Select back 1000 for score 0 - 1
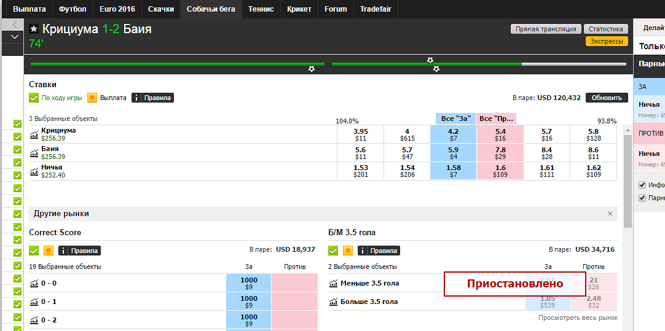This screenshot has width=665, height=331. (248, 302)
